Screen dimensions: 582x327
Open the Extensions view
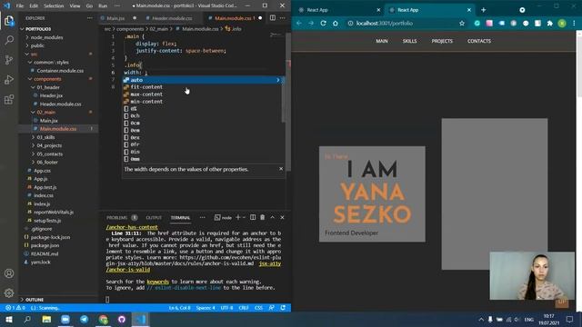9,99
